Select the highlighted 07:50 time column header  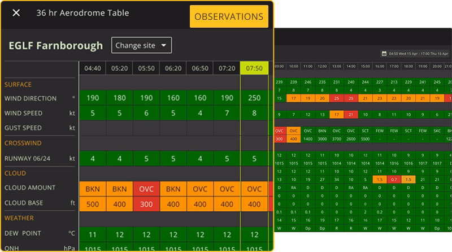[254, 68]
